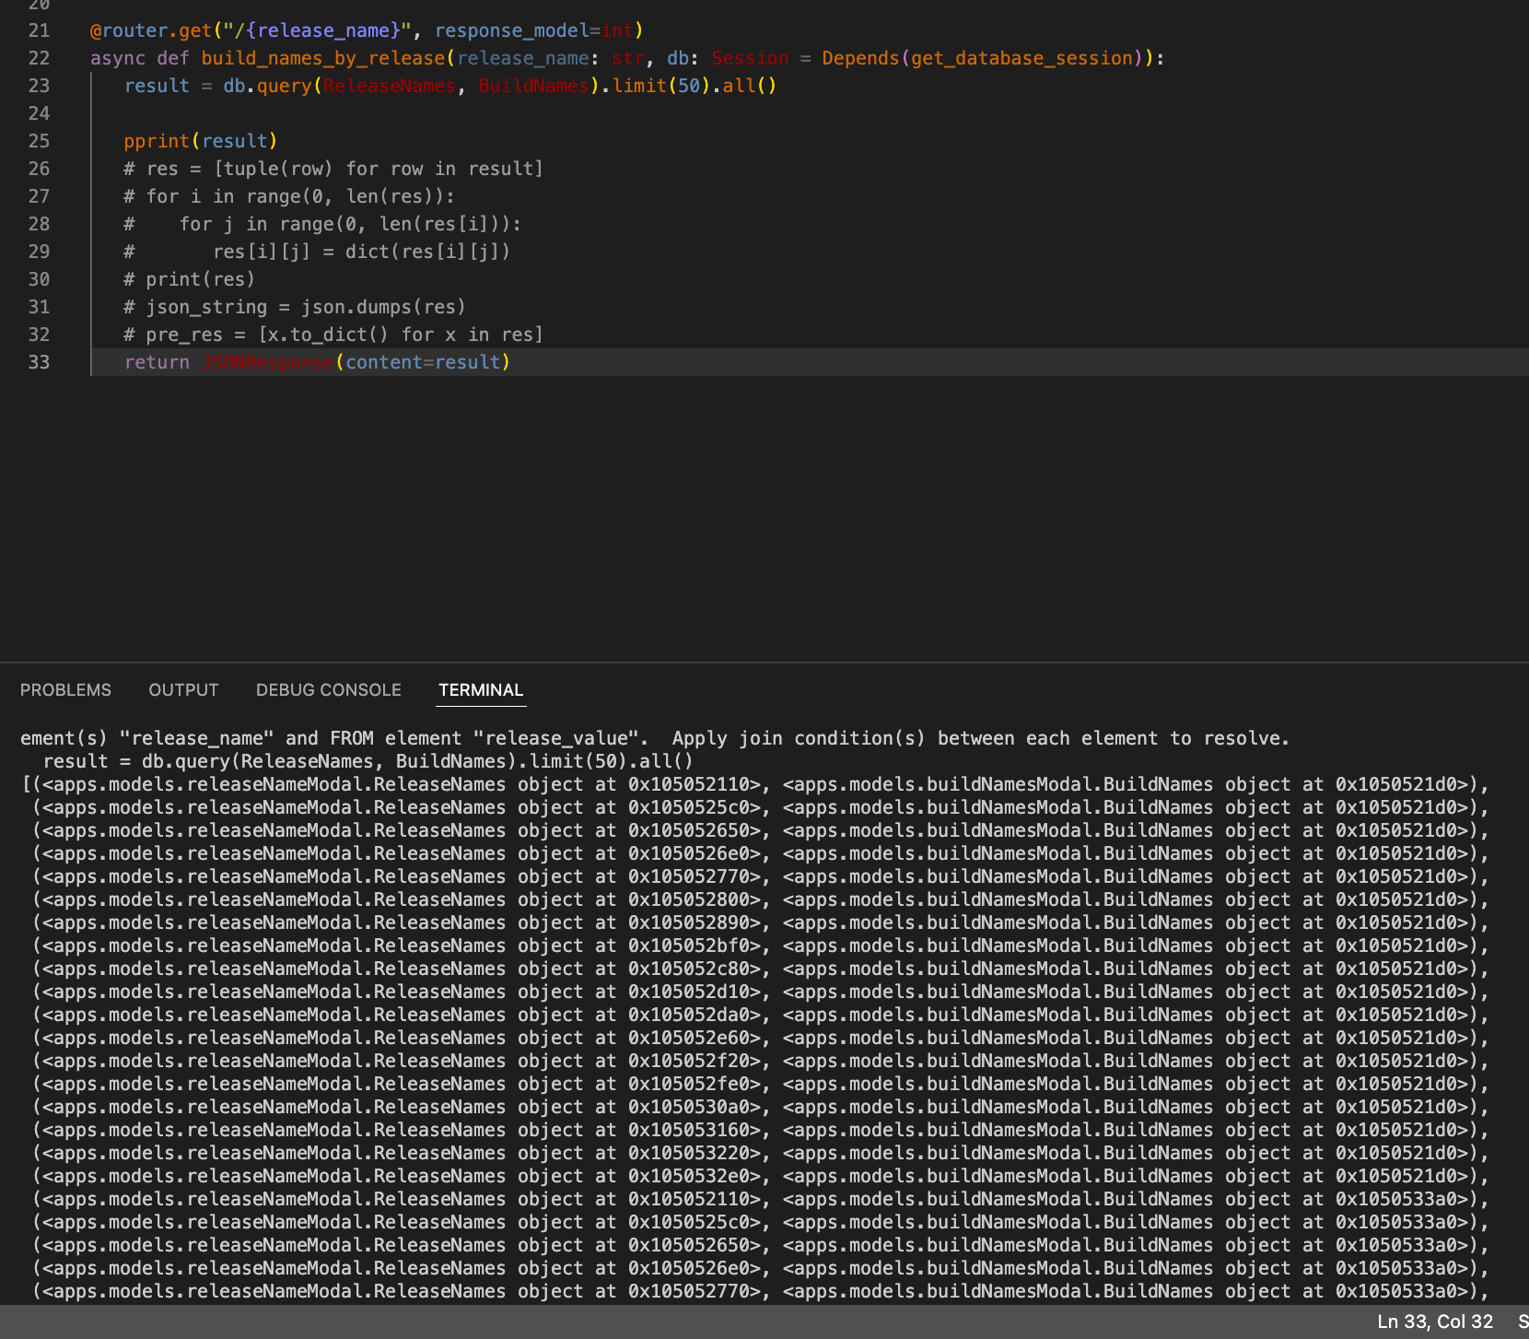Place cursor on @router.get decorator text
The image size is (1529, 1339).
151,30
